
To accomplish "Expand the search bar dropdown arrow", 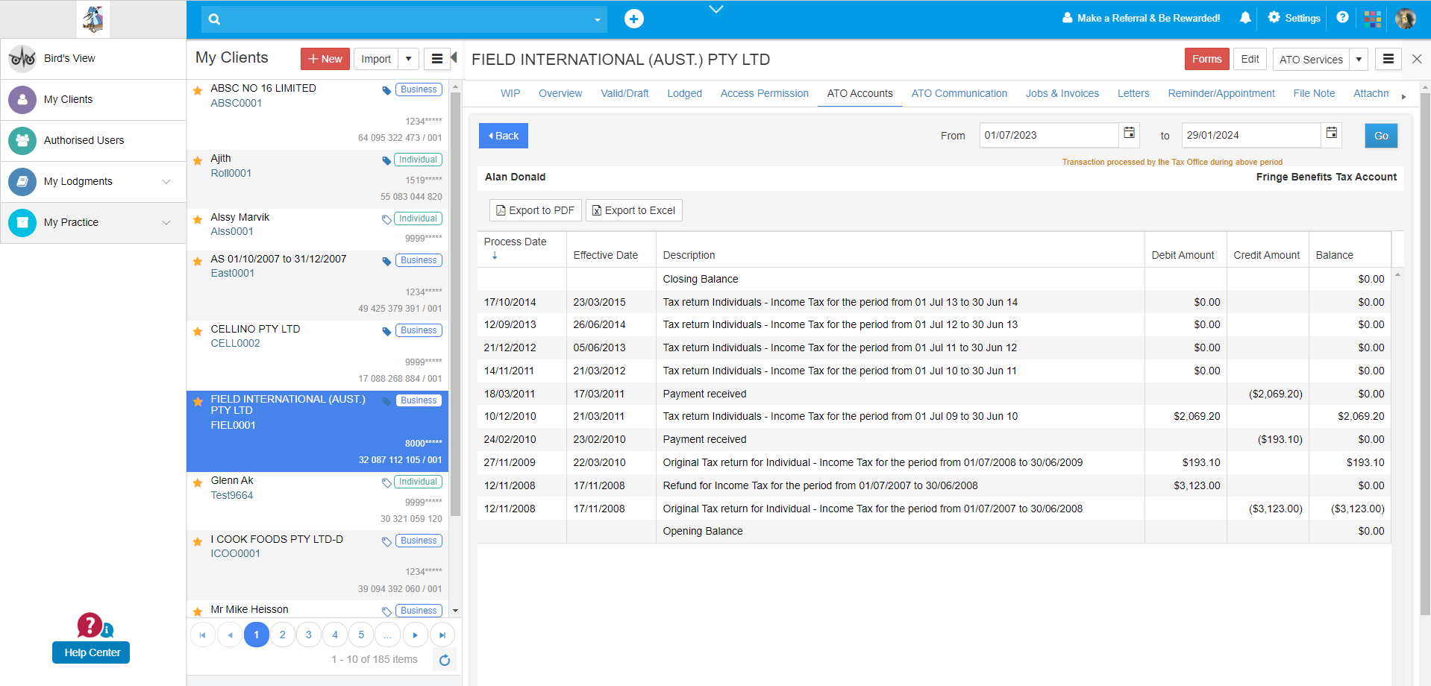I will (x=597, y=20).
